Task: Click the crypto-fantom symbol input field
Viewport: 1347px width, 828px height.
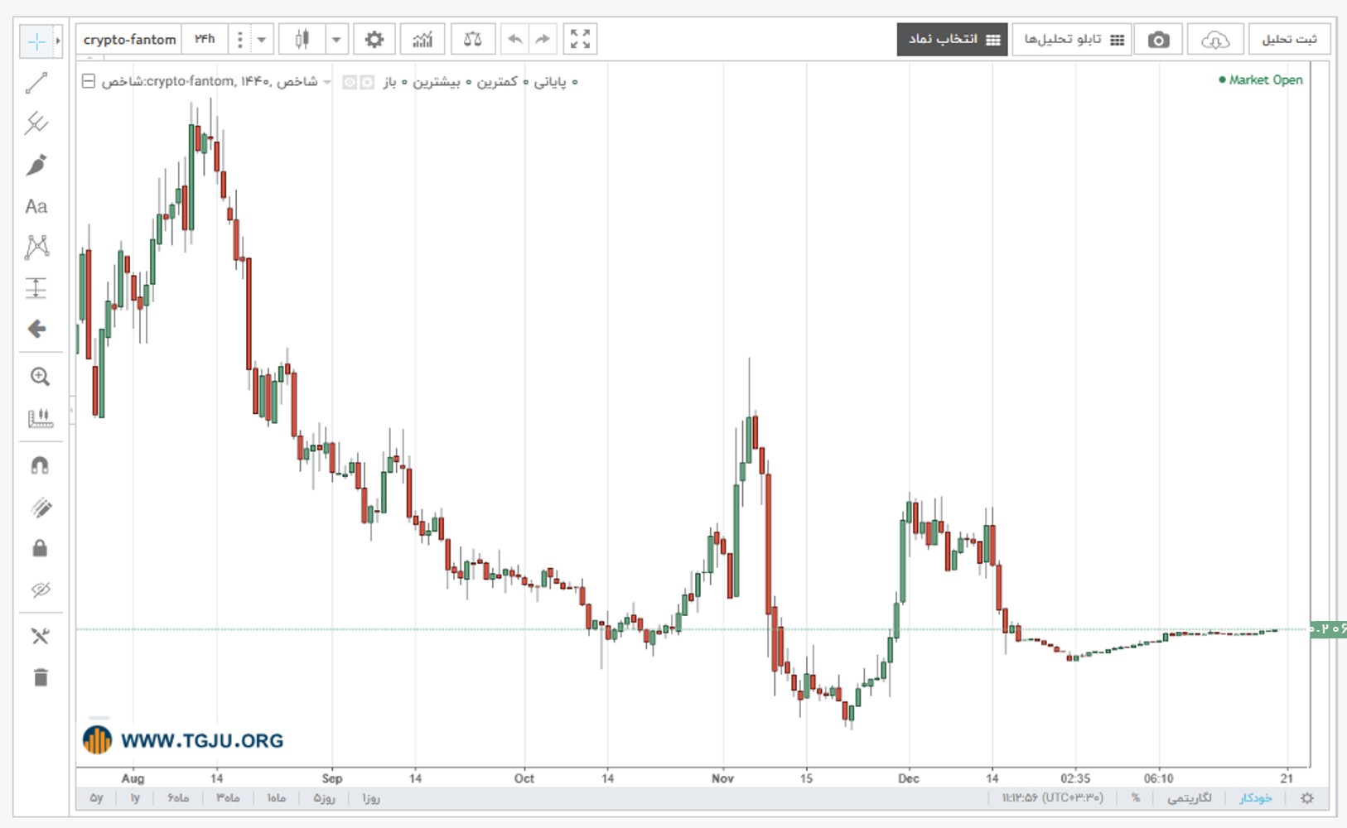Action: 130,39
